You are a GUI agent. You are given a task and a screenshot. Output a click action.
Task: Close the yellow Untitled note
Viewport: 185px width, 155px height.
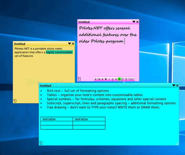pyautogui.click(x=73, y=44)
